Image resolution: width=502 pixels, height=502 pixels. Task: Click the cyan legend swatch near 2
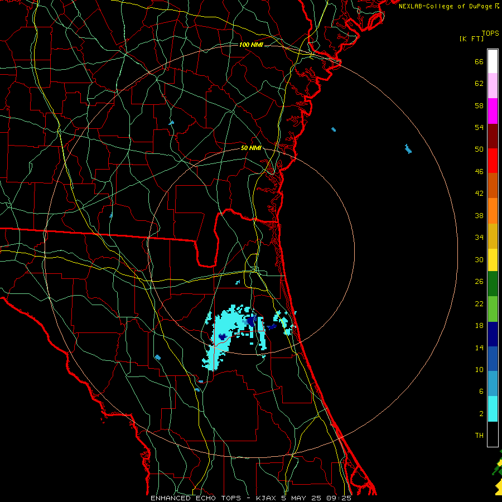[493, 409]
